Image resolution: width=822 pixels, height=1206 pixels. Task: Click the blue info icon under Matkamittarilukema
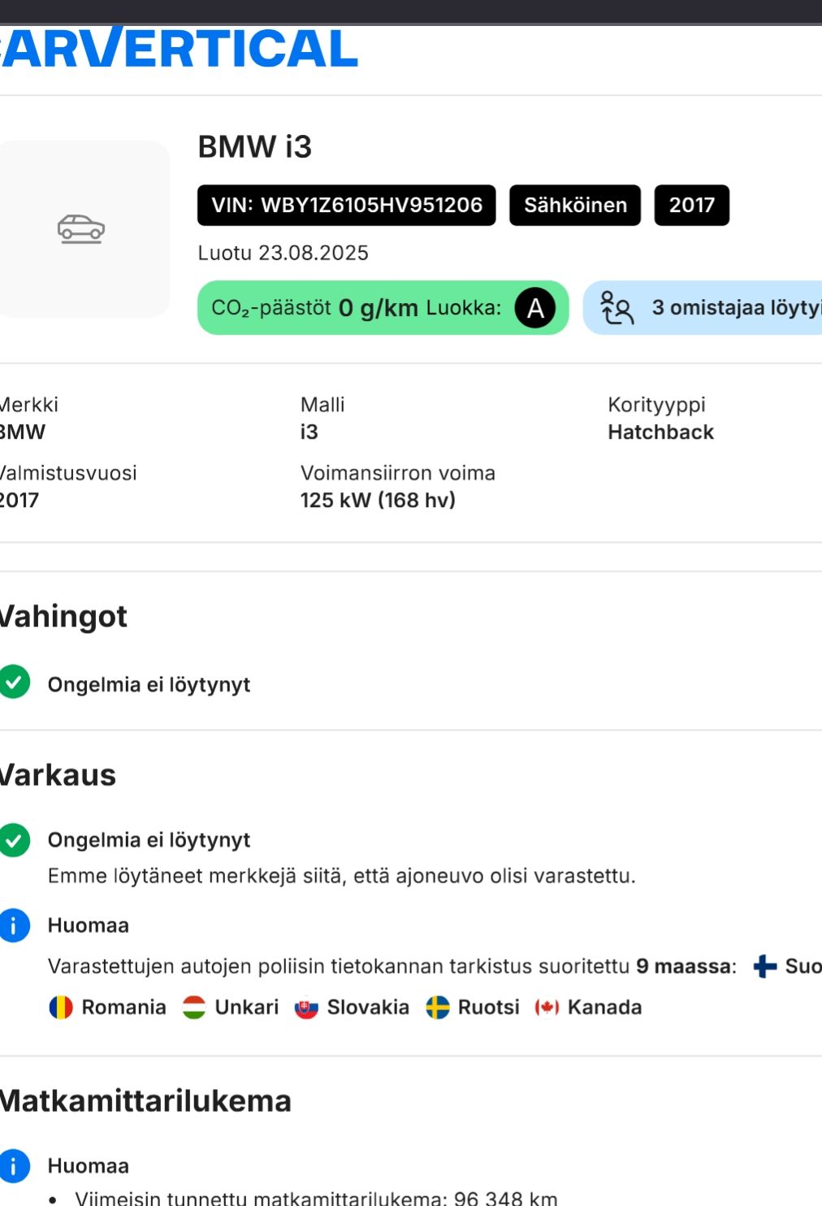pos(14,1165)
